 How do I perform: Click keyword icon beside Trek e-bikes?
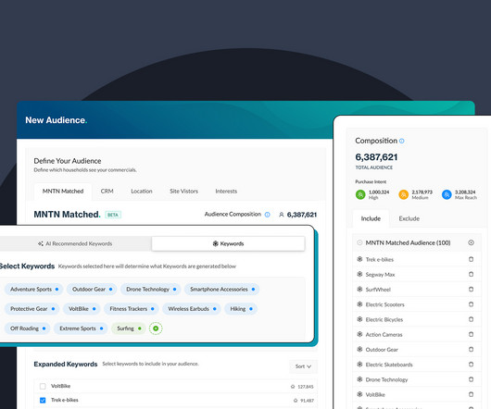pyautogui.click(x=359, y=259)
